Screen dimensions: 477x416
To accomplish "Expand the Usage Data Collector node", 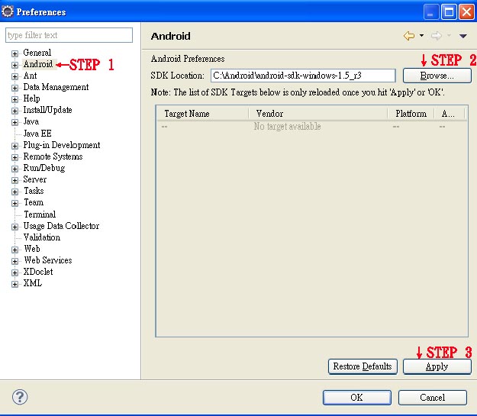I will [x=15, y=227].
